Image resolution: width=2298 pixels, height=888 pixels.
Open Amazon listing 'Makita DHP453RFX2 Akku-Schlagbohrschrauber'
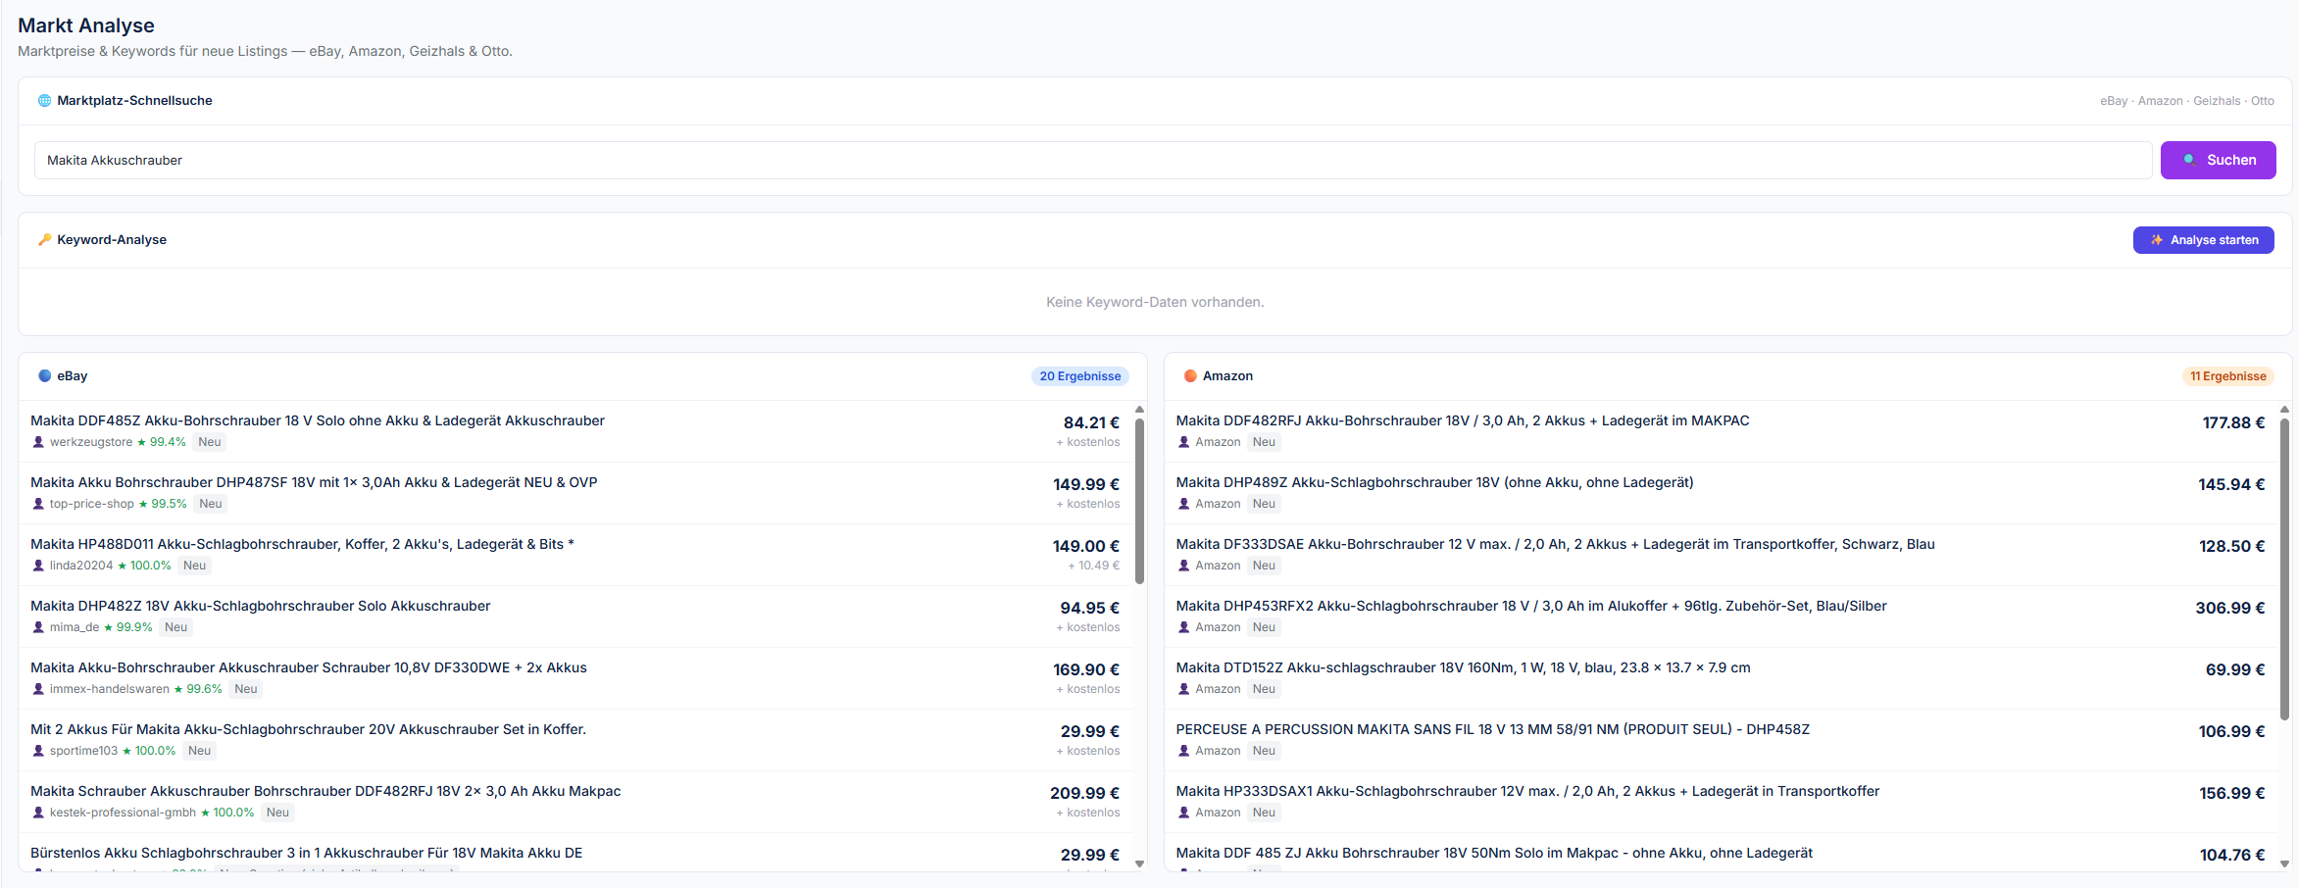[1531, 606]
